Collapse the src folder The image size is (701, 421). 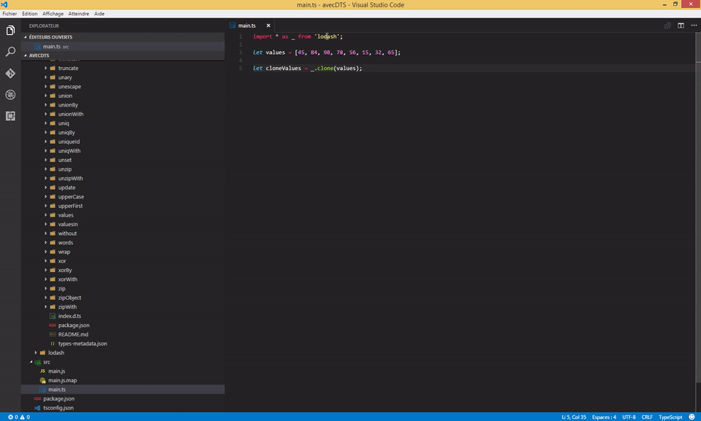click(46, 361)
